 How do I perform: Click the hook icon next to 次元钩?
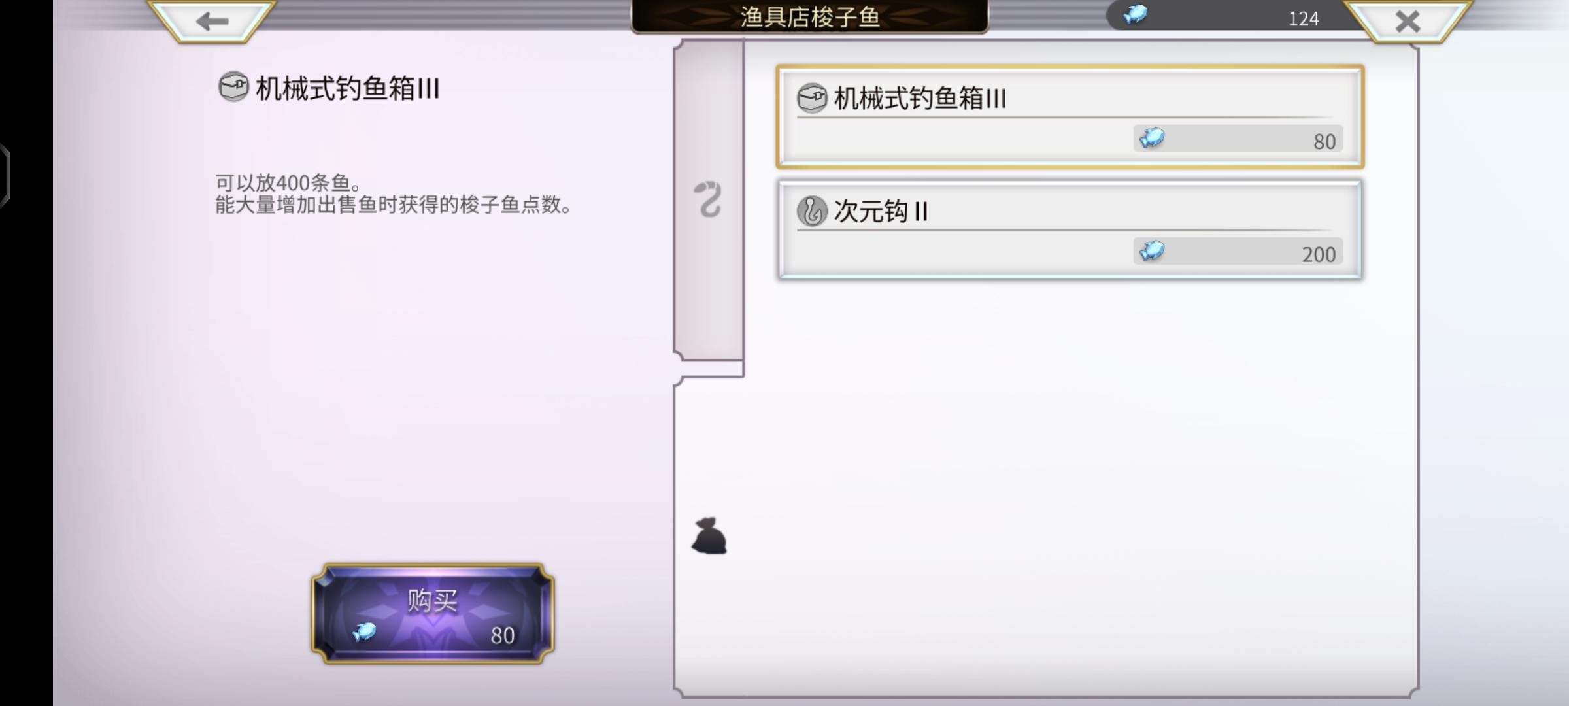pos(812,212)
